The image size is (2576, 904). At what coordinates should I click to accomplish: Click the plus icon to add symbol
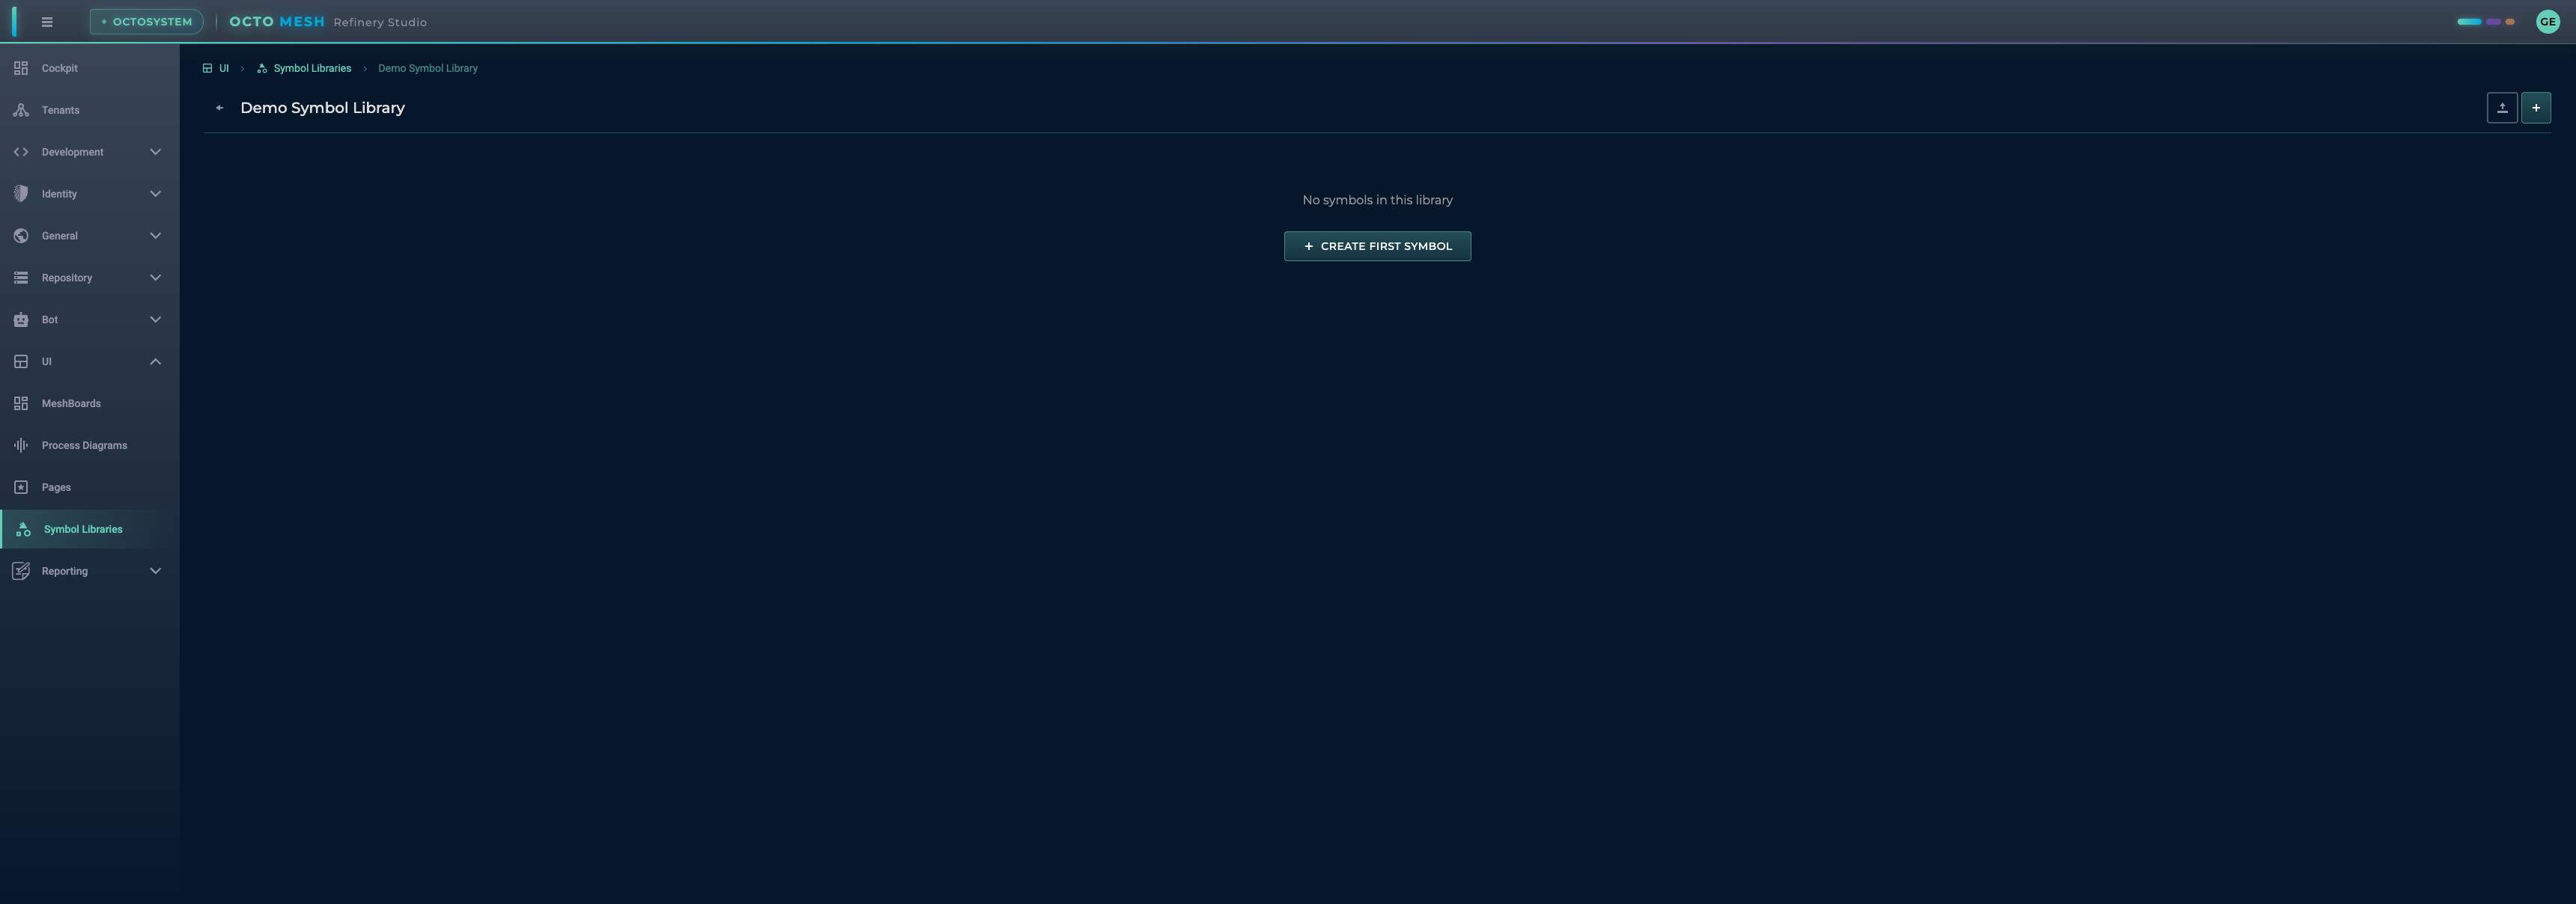pos(2535,108)
